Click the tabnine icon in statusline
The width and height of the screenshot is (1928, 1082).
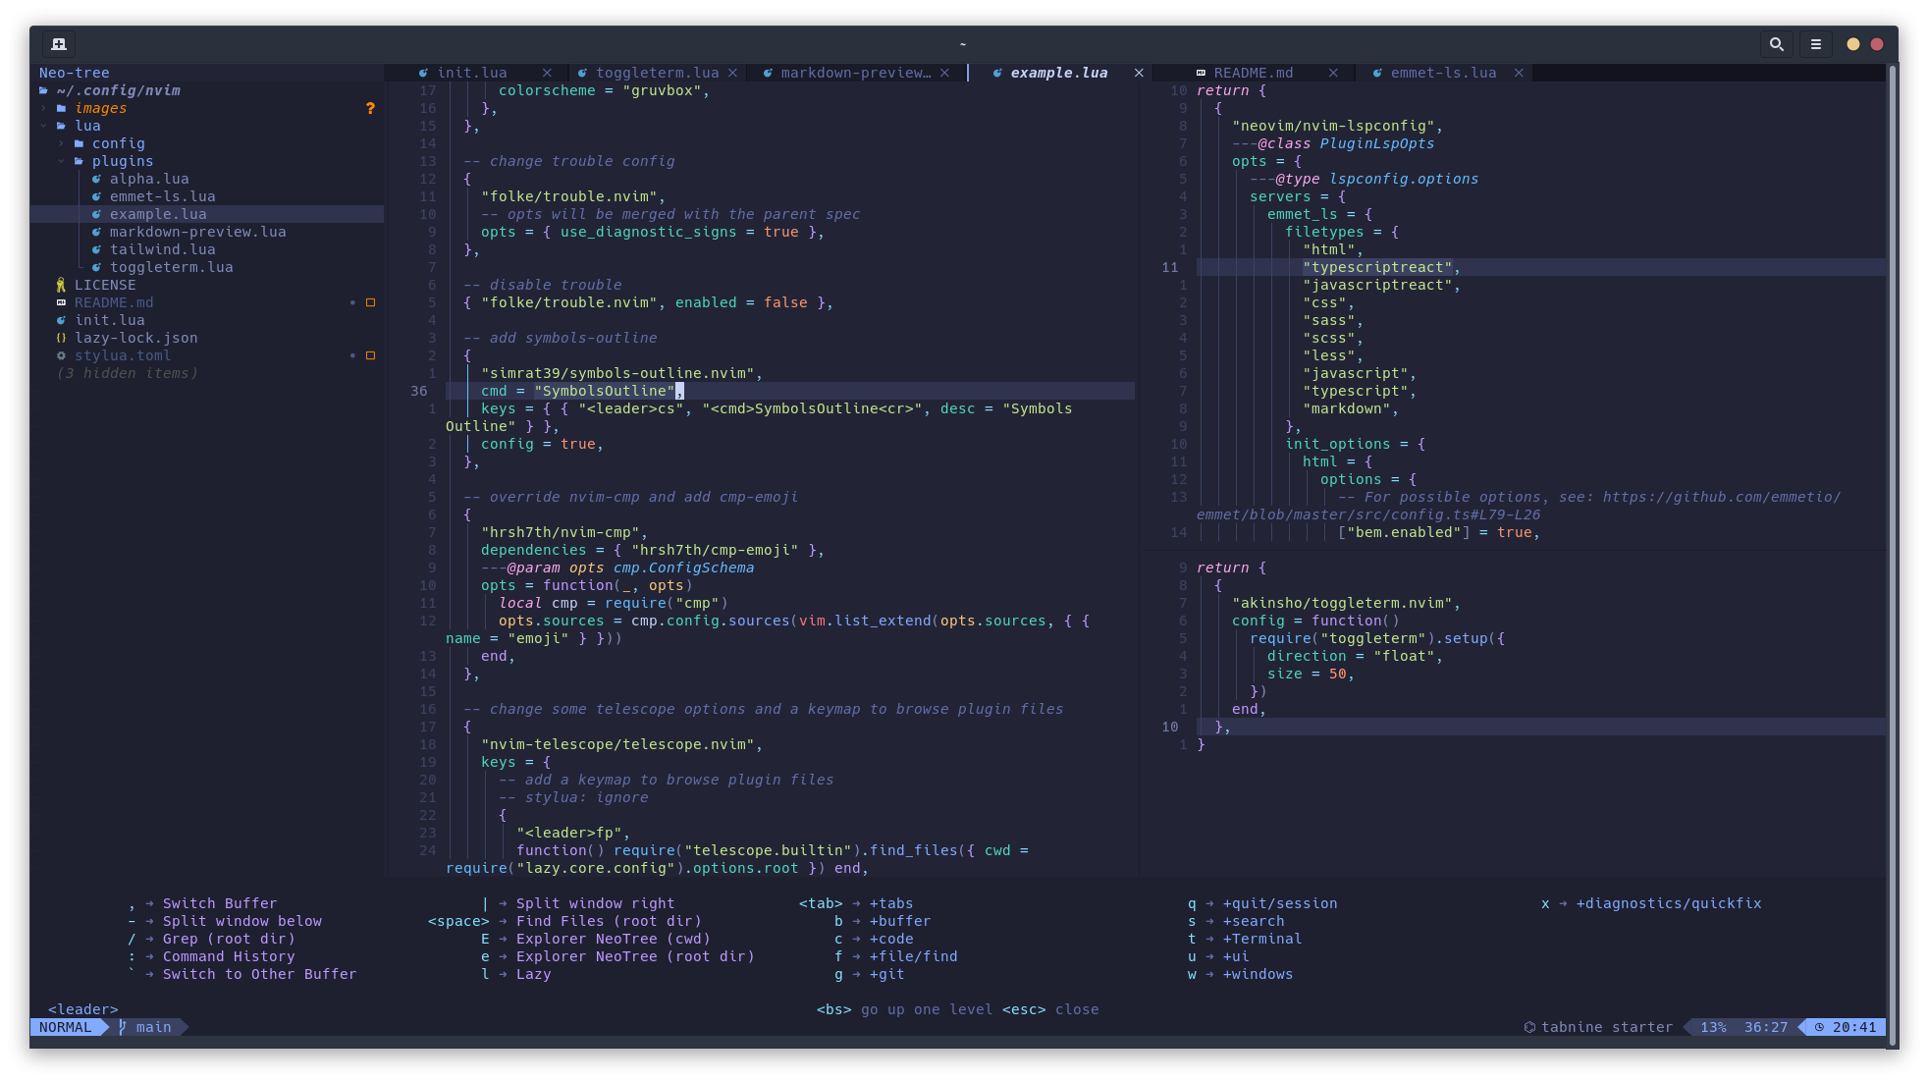click(x=1528, y=1027)
